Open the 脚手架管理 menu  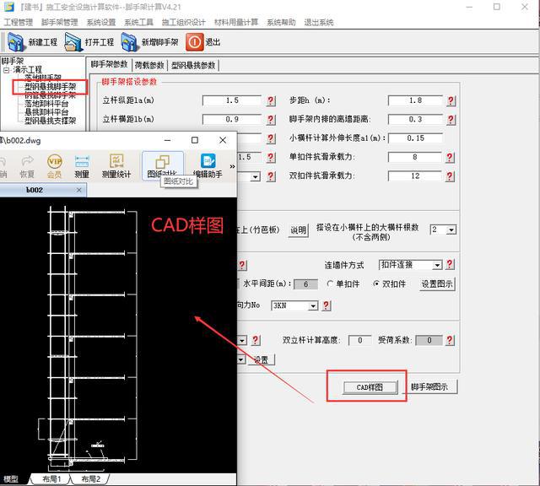[x=60, y=23]
